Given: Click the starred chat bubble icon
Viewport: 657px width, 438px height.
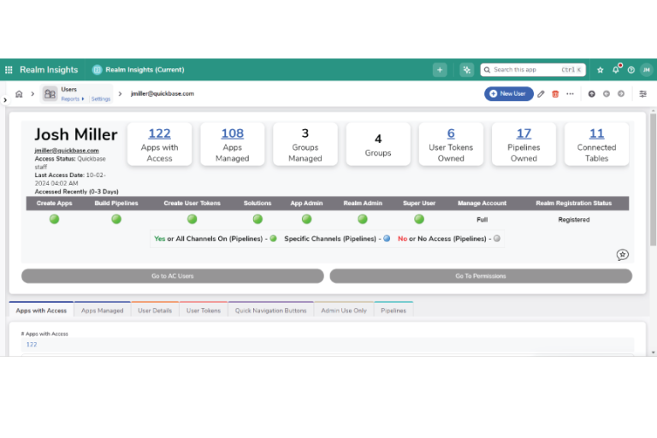Looking at the screenshot, I should coord(623,255).
